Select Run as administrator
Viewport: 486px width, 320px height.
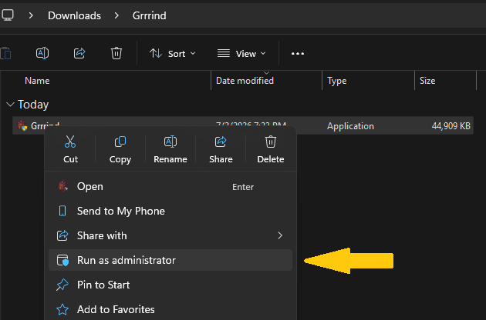(170, 260)
